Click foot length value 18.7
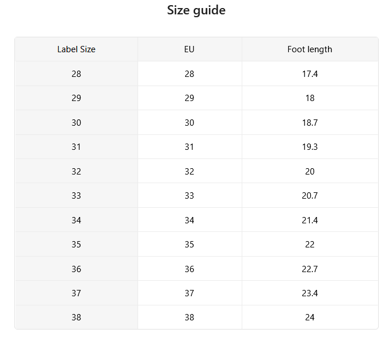This screenshot has height=337, width=385. (x=310, y=122)
